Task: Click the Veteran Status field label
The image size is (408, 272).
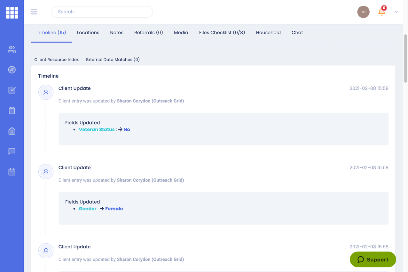Action: point(97,130)
